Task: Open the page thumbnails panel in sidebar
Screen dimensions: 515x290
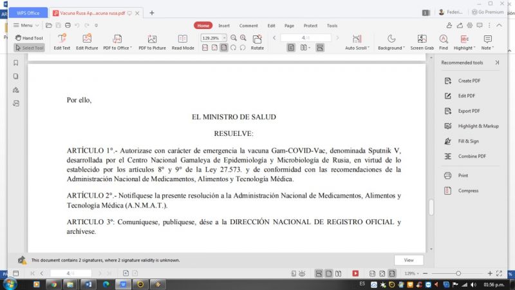Action: 15,76
